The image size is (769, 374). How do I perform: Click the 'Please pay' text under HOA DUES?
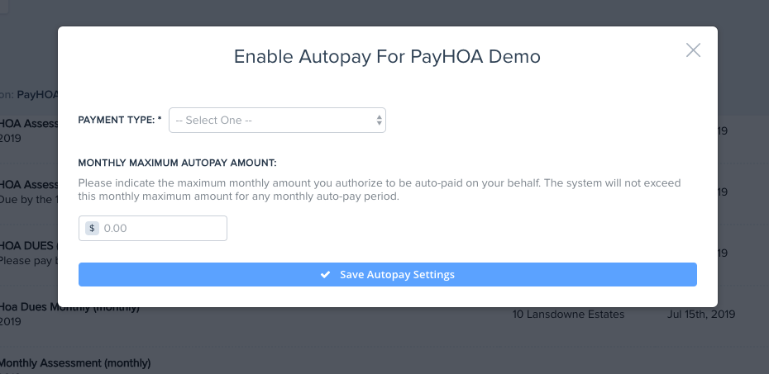point(27,259)
